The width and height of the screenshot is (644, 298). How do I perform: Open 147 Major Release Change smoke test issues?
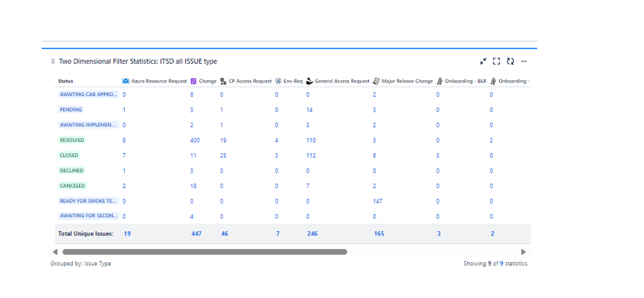[x=378, y=201]
